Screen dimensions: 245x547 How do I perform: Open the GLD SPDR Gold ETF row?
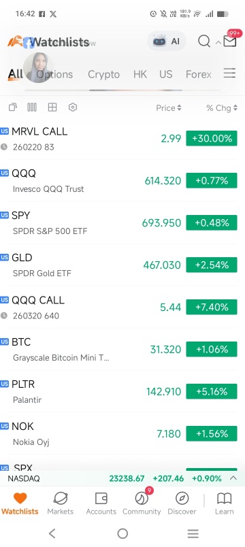tap(118, 265)
